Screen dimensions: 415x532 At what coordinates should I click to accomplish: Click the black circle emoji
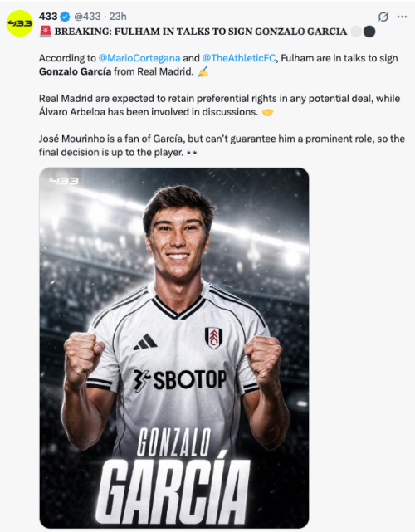369,32
